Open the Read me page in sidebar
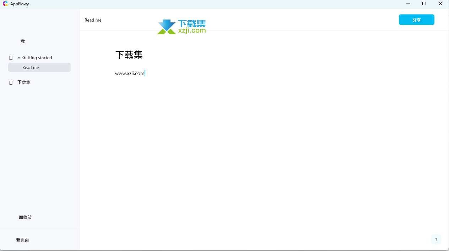The image size is (449, 251). pos(39,67)
